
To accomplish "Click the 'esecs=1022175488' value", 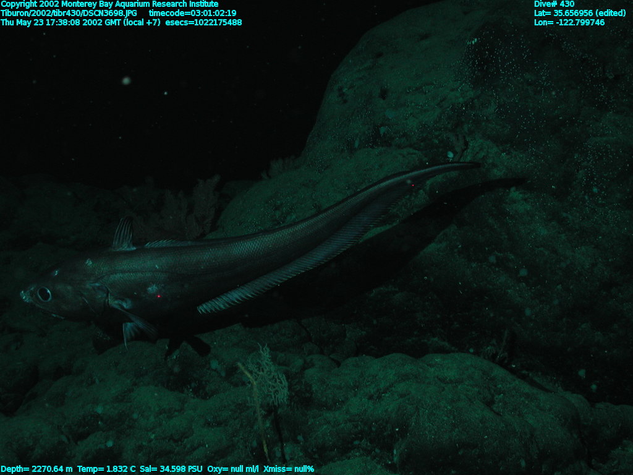I will (x=204, y=23).
